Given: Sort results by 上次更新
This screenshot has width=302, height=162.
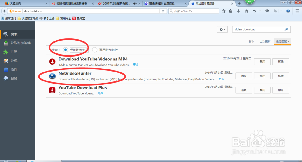Looking at the screenshot, I should pos(265,41).
